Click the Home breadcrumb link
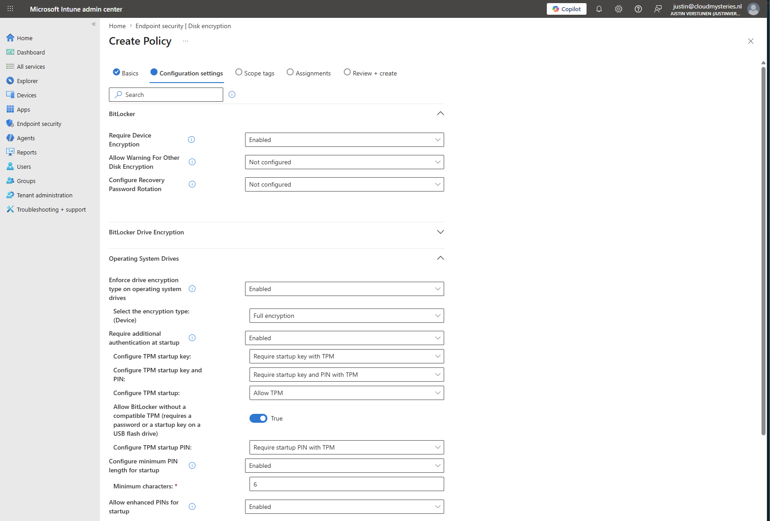The image size is (770, 521). coord(117,26)
